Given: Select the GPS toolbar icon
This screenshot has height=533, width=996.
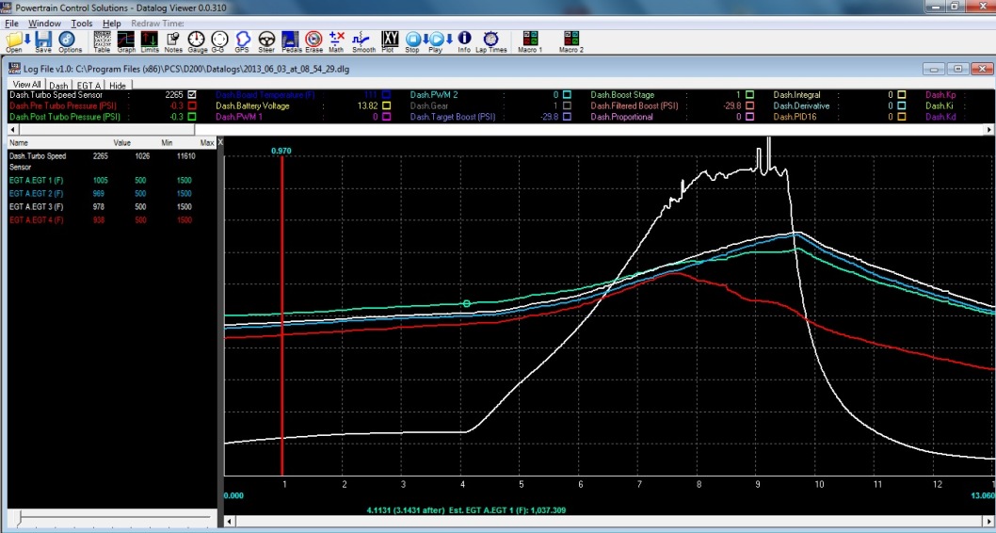Looking at the screenshot, I should pos(243,40).
